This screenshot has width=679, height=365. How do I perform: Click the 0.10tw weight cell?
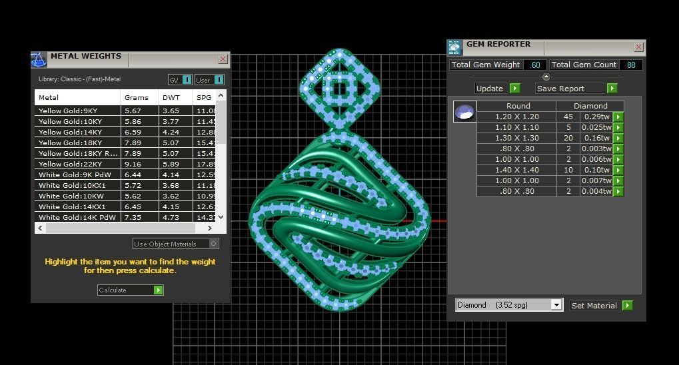click(596, 170)
